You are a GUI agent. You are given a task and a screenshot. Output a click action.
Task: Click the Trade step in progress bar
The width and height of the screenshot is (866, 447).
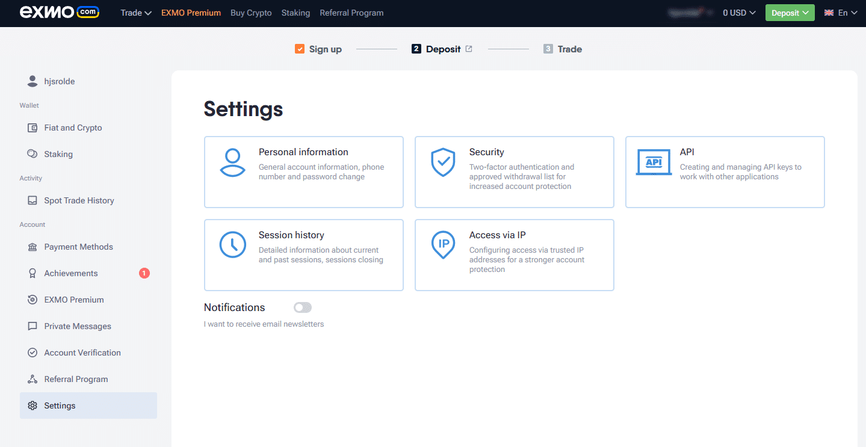(x=569, y=49)
